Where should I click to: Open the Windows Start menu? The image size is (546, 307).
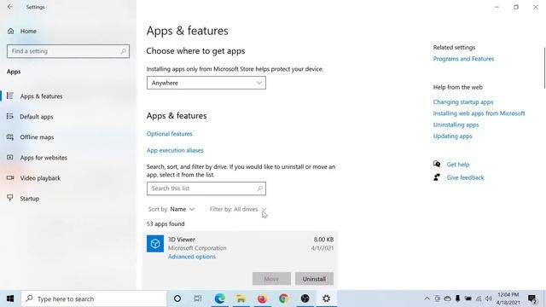coord(10,298)
